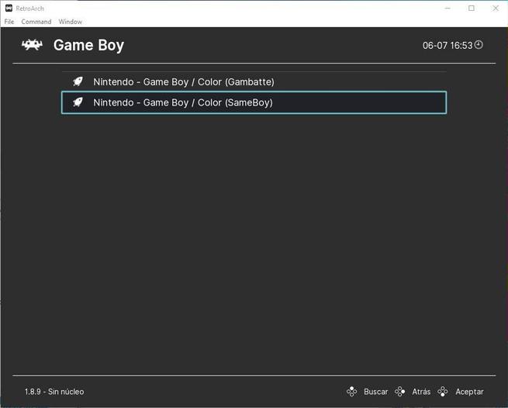Click the rocket icon on the SameBoy row
Screen dimensions: 508x408
(78, 102)
